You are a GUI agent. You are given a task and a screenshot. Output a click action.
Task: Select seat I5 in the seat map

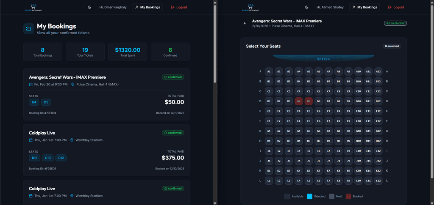click(x=309, y=151)
